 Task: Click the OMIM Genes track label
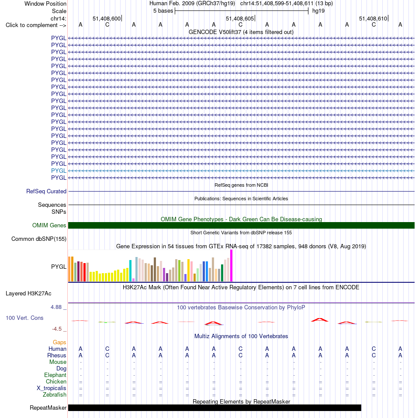pyautogui.click(x=49, y=225)
